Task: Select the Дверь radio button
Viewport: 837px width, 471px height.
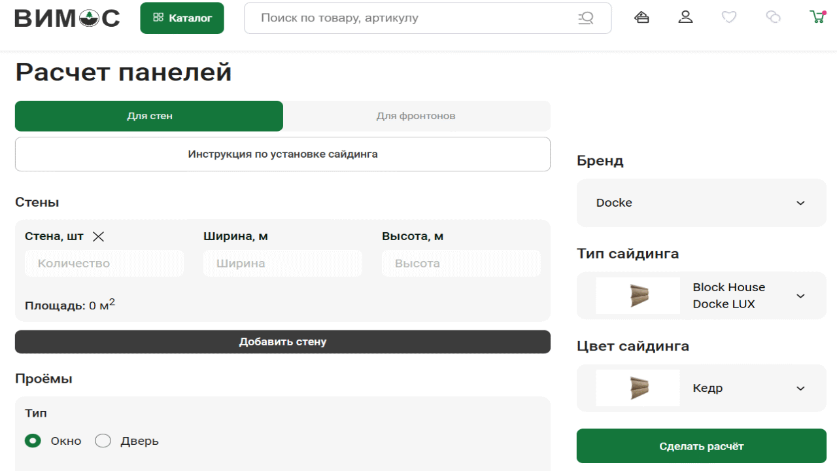Action: 103,441
